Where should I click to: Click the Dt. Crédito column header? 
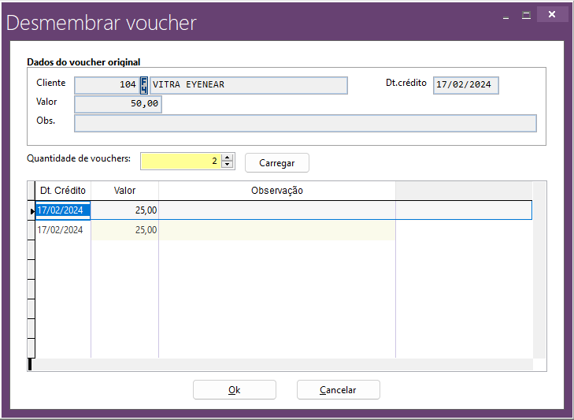[x=63, y=191]
